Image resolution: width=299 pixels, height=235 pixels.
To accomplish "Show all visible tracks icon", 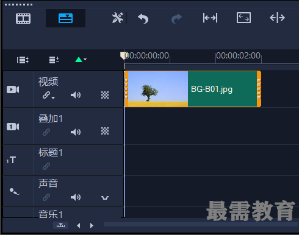I will coord(23,60).
